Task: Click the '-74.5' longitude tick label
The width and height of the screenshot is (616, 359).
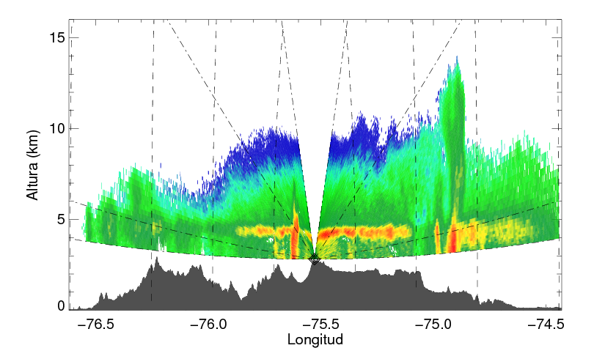Action: click(546, 324)
